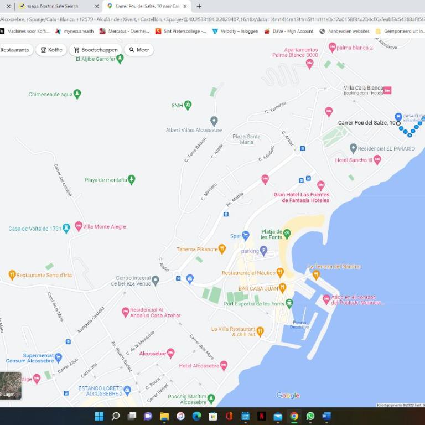
Task: Click Centro integral de belleza Venus pin
Action: point(156,281)
